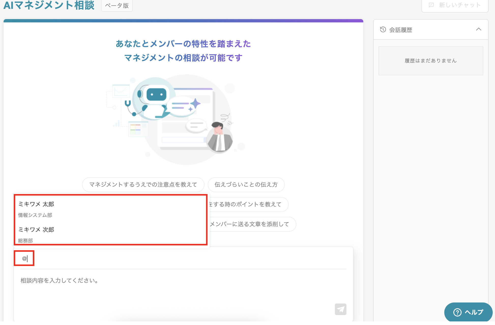Open the ヘルプ button
The width and height of the screenshot is (495, 325).
click(473, 312)
